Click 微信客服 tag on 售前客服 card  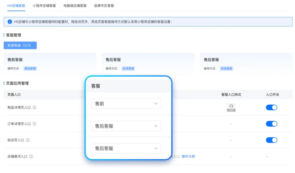pos(30,68)
